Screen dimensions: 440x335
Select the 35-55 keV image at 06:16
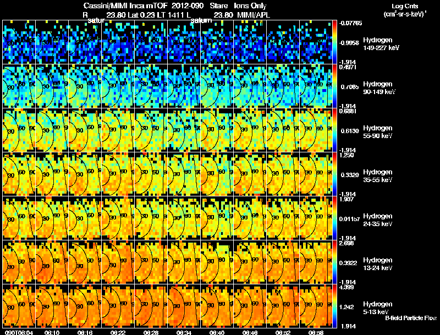click(85, 174)
